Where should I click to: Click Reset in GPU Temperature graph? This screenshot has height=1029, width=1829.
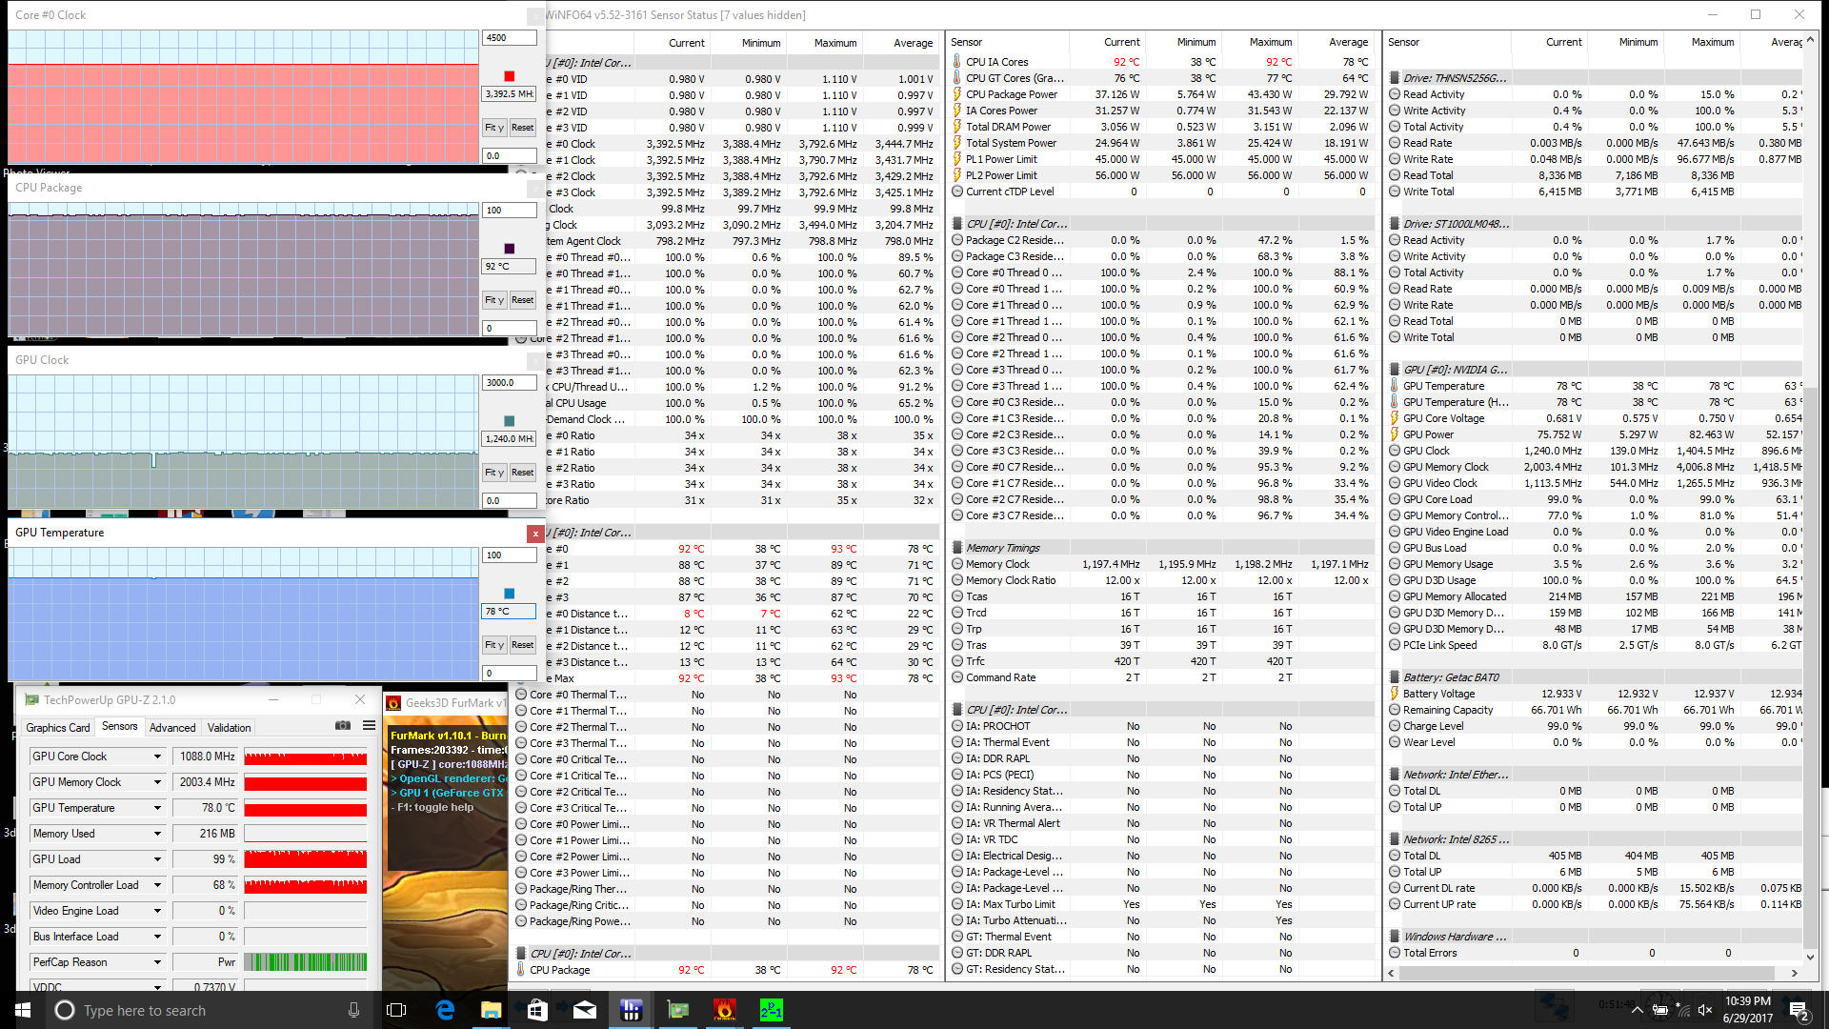(522, 645)
